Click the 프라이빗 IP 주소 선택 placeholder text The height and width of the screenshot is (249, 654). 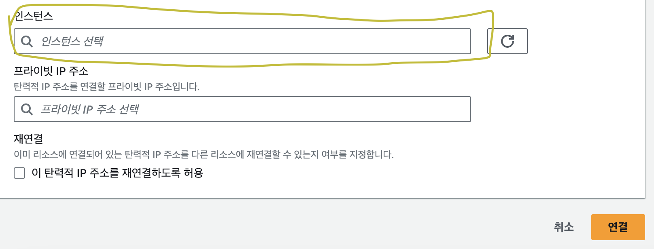pyautogui.click(x=90, y=109)
